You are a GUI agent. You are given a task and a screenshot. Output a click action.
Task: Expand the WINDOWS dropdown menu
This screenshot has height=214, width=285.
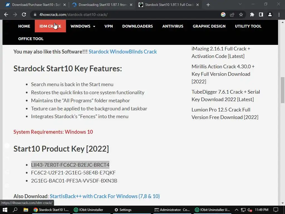[x=83, y=26]
